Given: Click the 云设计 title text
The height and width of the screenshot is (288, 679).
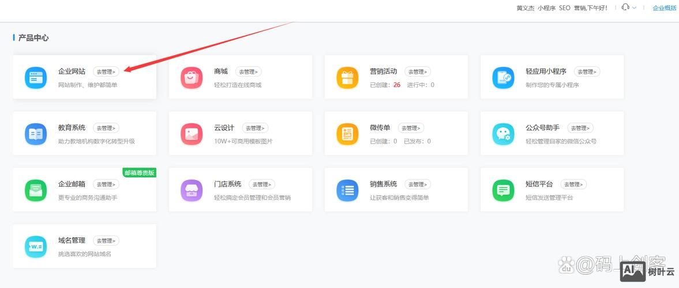Looking at the screenshot, I should [224, 127].
